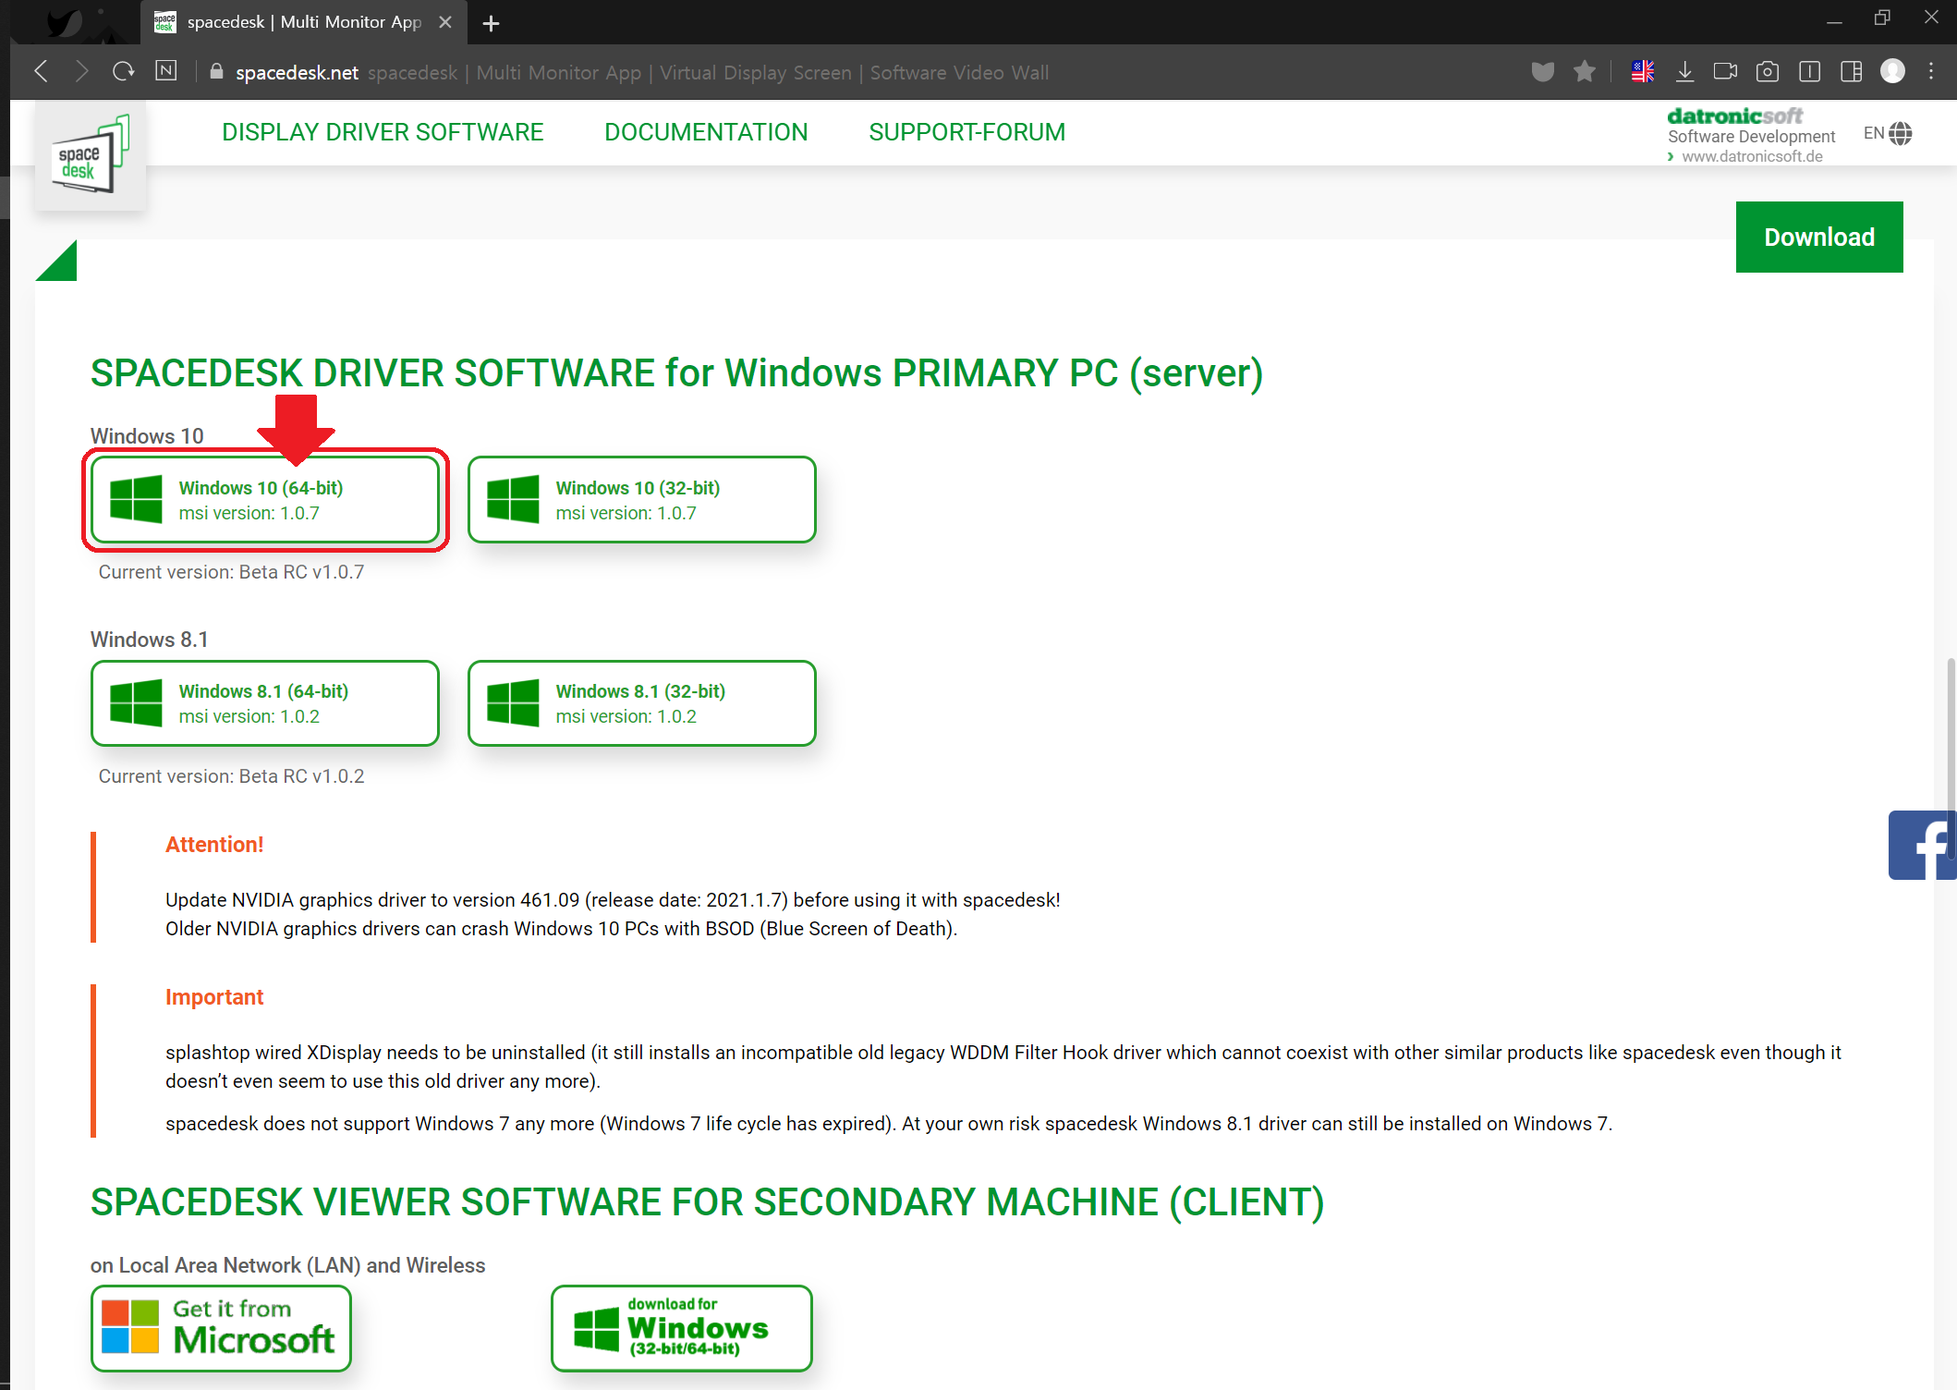Image resolution: width=1957 pixels, height=1390 pixels.
Task: Open the SUPPORT-FORUM menu item
Action: (966, 132)
